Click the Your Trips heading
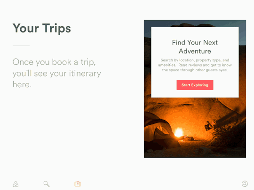 [42, 28]
